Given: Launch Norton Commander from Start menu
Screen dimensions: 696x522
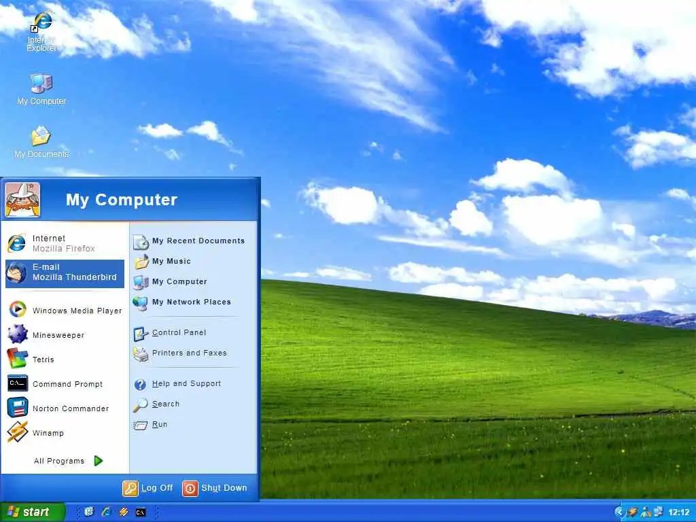Looking at the screenshot, I should (x=65, y=408).
